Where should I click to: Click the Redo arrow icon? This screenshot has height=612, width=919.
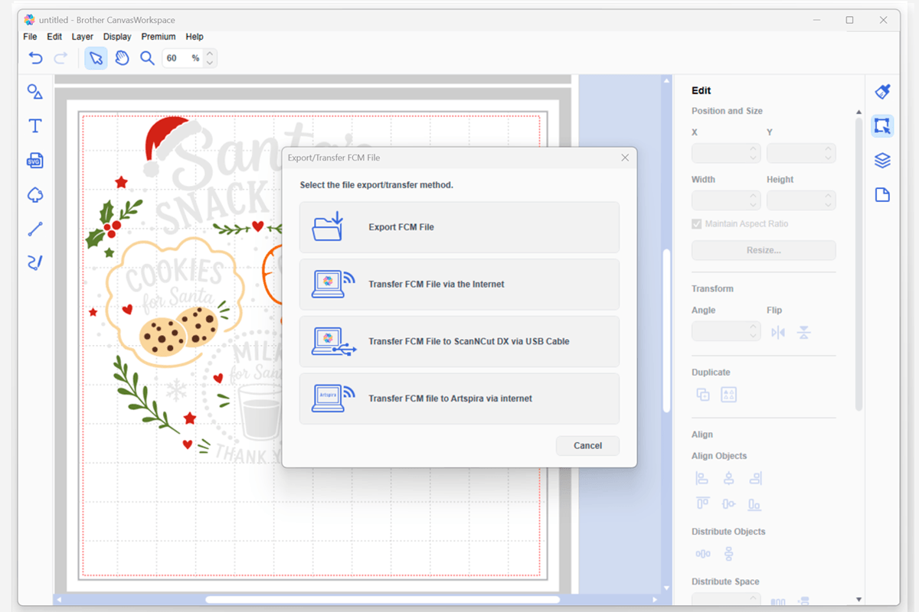click(61, 58)
